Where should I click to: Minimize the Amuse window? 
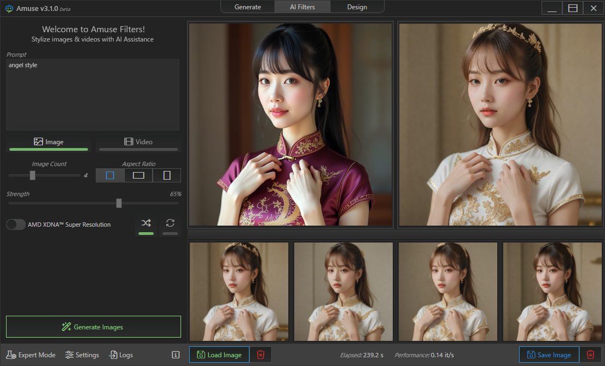pyautogui.click(x=552, y=8)
